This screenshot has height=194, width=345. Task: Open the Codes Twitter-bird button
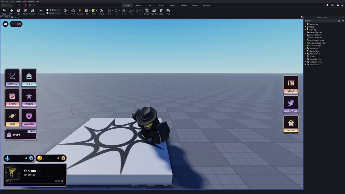click(x=291, y=104)
